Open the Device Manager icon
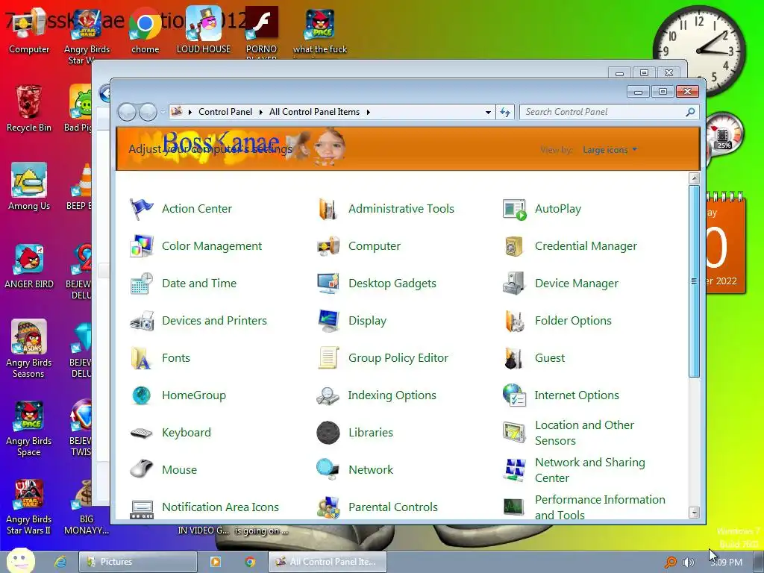 (515, 284)
